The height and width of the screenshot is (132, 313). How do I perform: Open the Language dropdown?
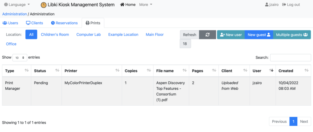[17, 5]
